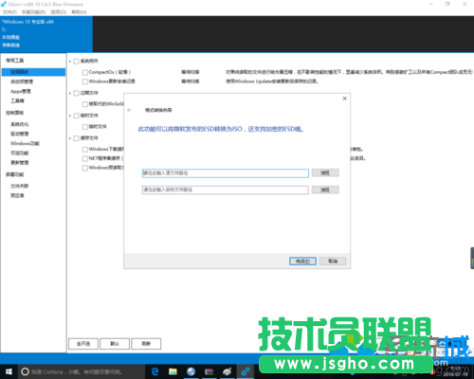Image resolution: width=474 pixels, height=379 pixels.
Task: Click the 全不选 button
Action: tap(83, 344)
